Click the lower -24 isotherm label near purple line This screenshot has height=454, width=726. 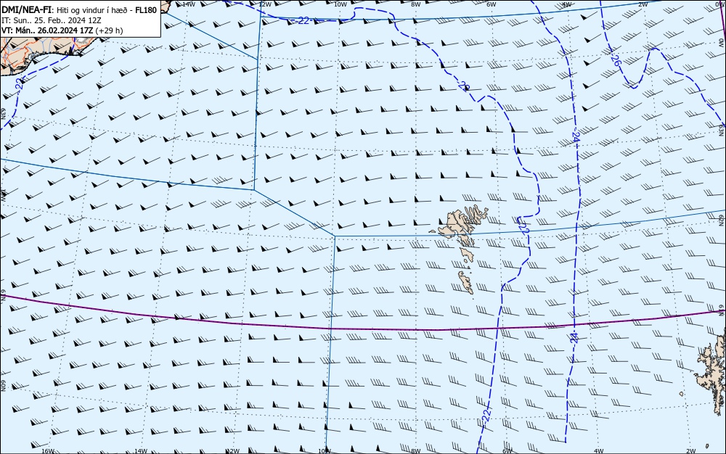click(x=574, y=337)
